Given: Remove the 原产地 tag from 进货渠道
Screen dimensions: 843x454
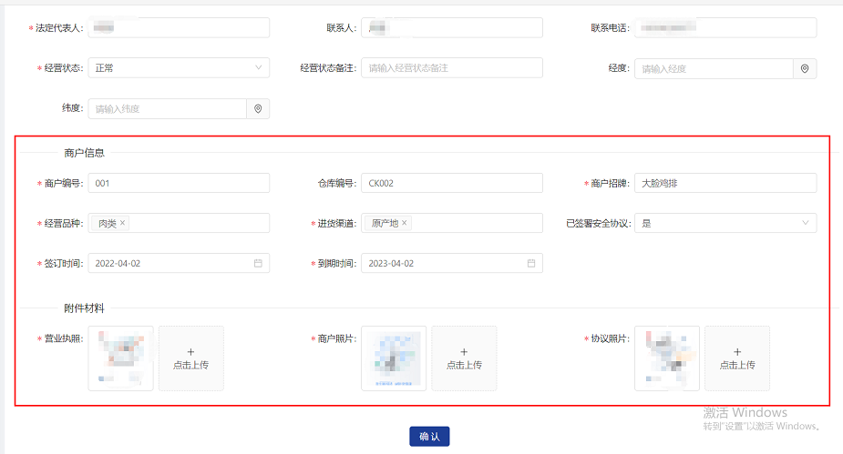Looking at the screenshot, I should pyautogui.click(x=405, y=223).
